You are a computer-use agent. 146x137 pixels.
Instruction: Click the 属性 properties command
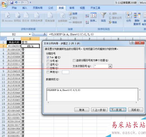(x=73, y=18)
